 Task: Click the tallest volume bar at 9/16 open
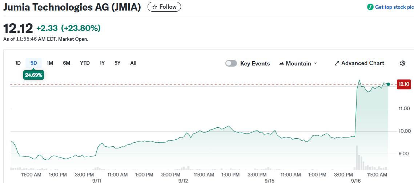tap(357, 158)
